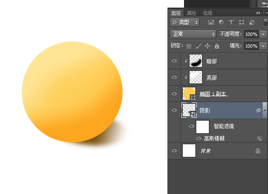Open the 正常 blend mode dropdown

(193, 34)
